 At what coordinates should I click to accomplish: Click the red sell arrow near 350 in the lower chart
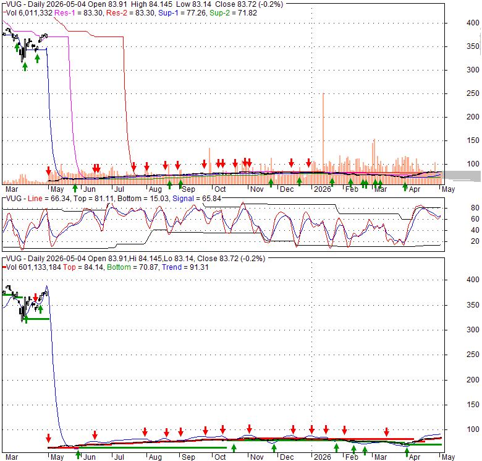(36, 298)
